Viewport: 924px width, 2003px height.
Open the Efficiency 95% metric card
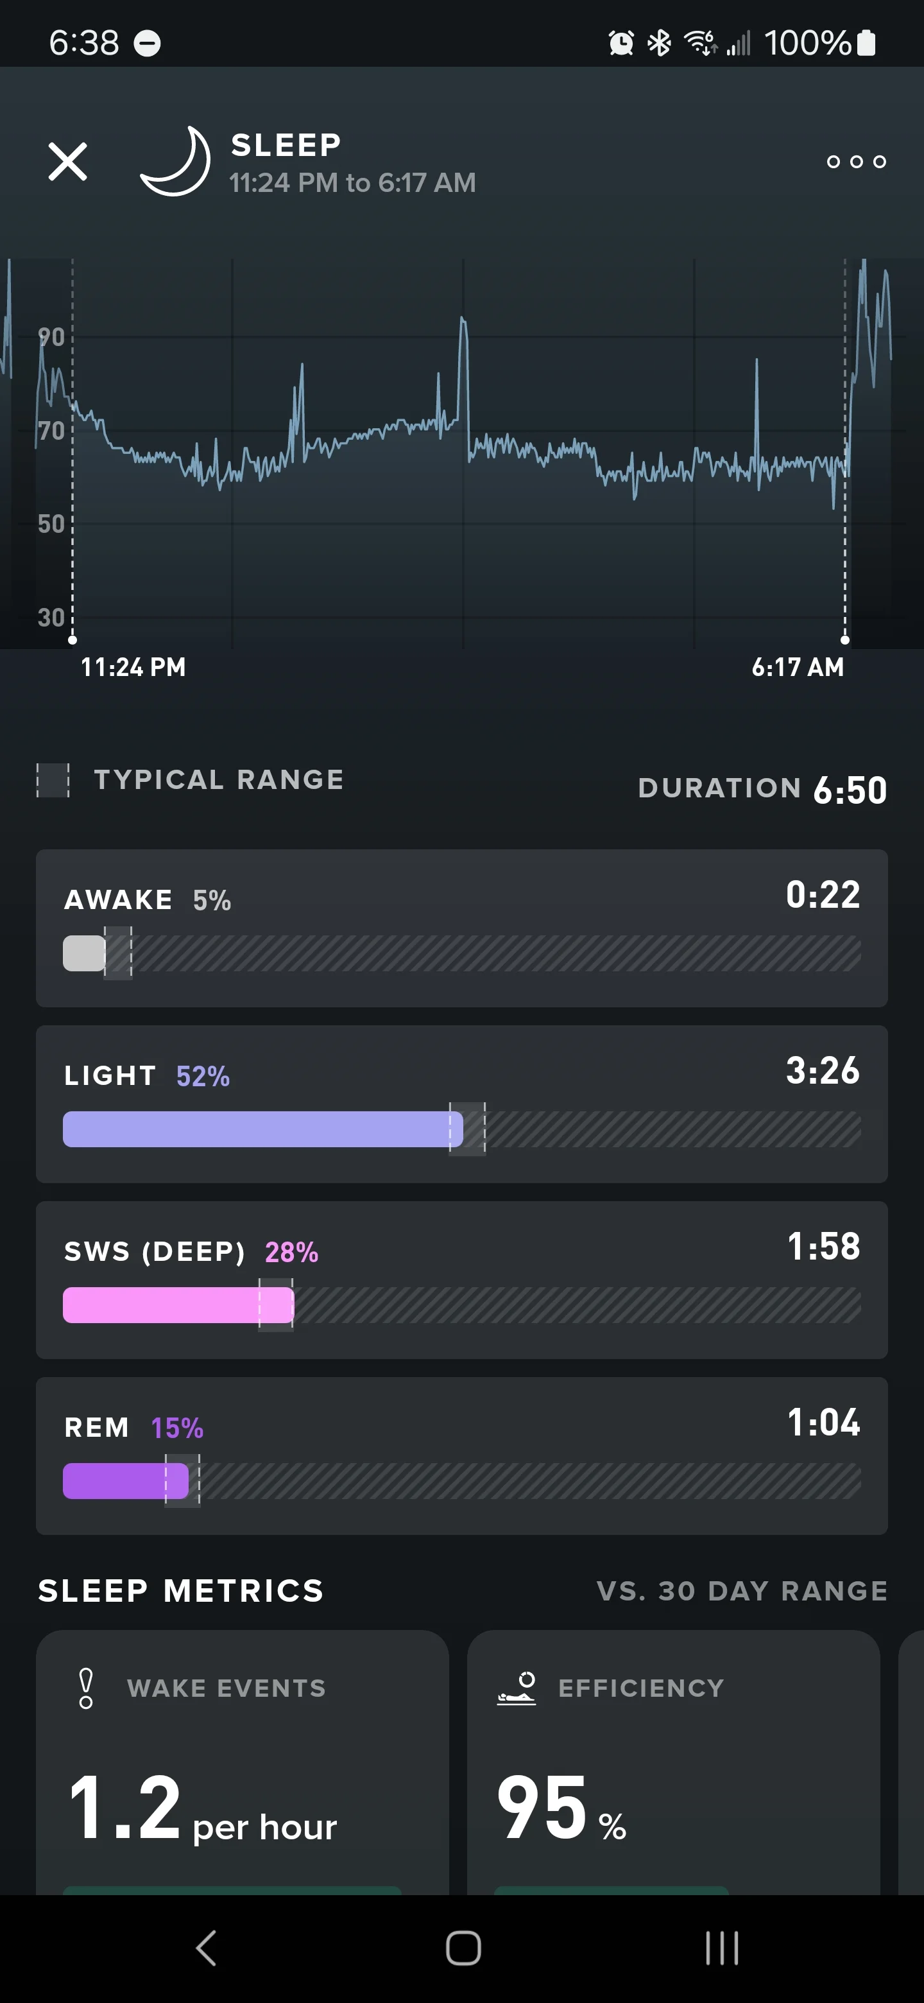(x=673, y=1762)
